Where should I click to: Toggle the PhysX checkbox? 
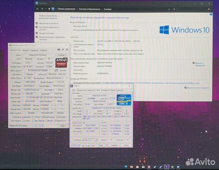coord(46,121)
